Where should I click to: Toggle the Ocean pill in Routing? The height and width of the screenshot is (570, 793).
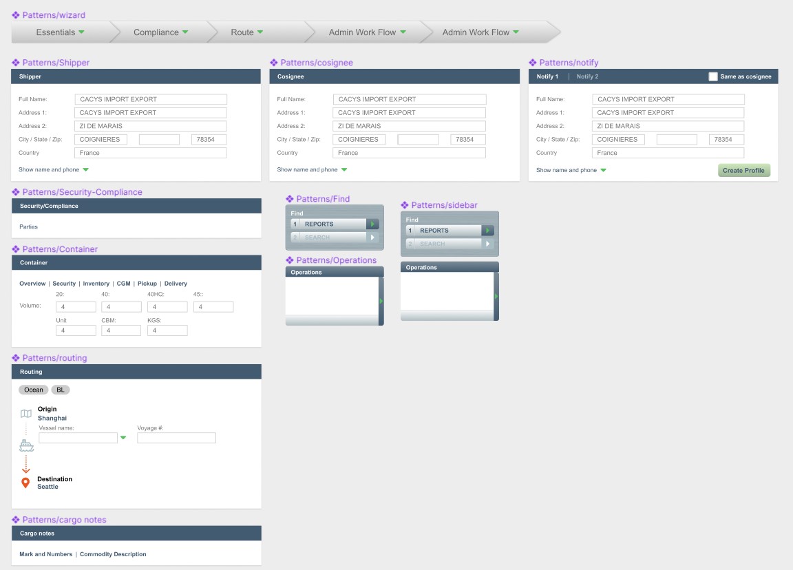(x=34, y=390)
